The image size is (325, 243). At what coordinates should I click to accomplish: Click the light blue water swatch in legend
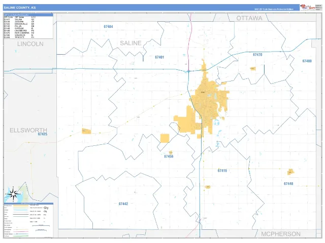point(21,210)
